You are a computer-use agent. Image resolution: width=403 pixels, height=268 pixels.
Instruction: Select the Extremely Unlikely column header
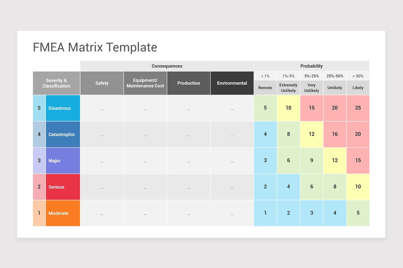(x=288, y=87)
